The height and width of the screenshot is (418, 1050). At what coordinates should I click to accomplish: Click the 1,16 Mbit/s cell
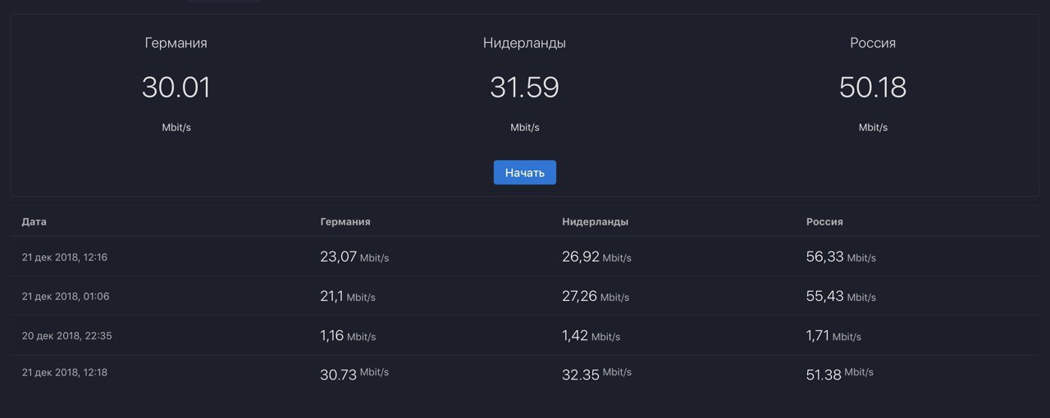(x=348, y=335)
